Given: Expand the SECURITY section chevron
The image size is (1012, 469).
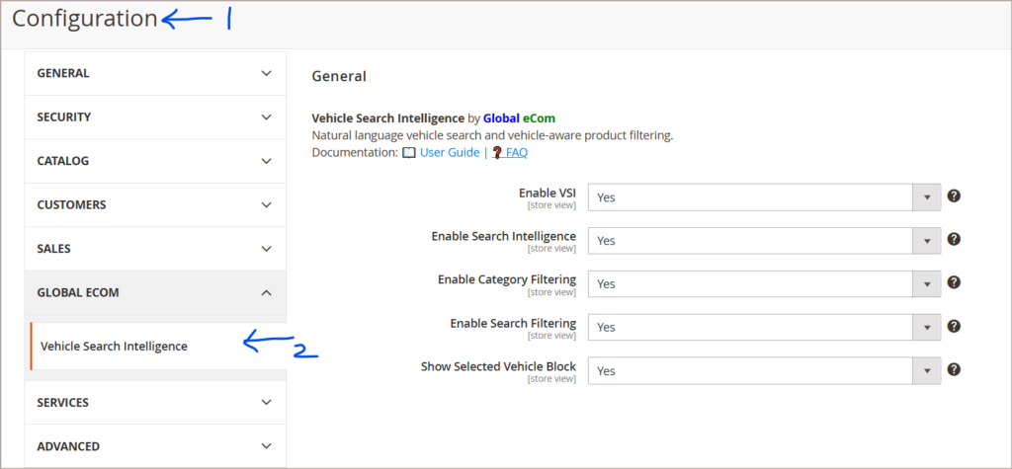Looking at the screenshot, I should [x=267, y=117].
